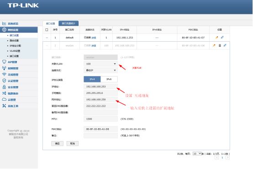This screenshot has width=253, height=169.
Task: Click IPv4 cell 192.168.1.253
Action: coord(125,38)
